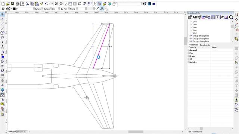The width and height of the screenshot is (239, 134).
Task: Select the Point tool
Action: tap(3, 42)
